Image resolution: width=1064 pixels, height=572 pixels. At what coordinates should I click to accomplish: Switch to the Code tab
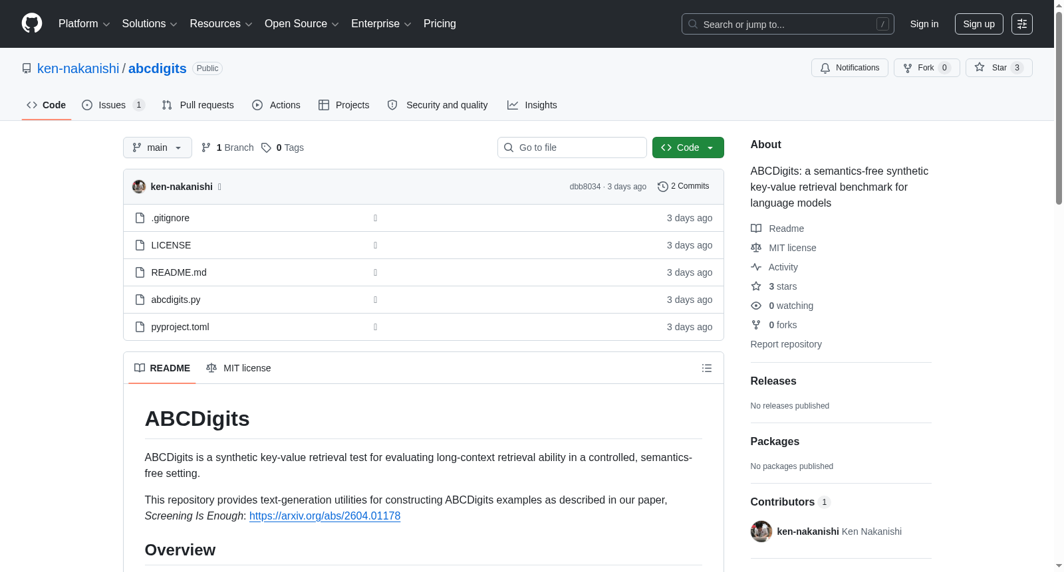click(x=47, y=105)
